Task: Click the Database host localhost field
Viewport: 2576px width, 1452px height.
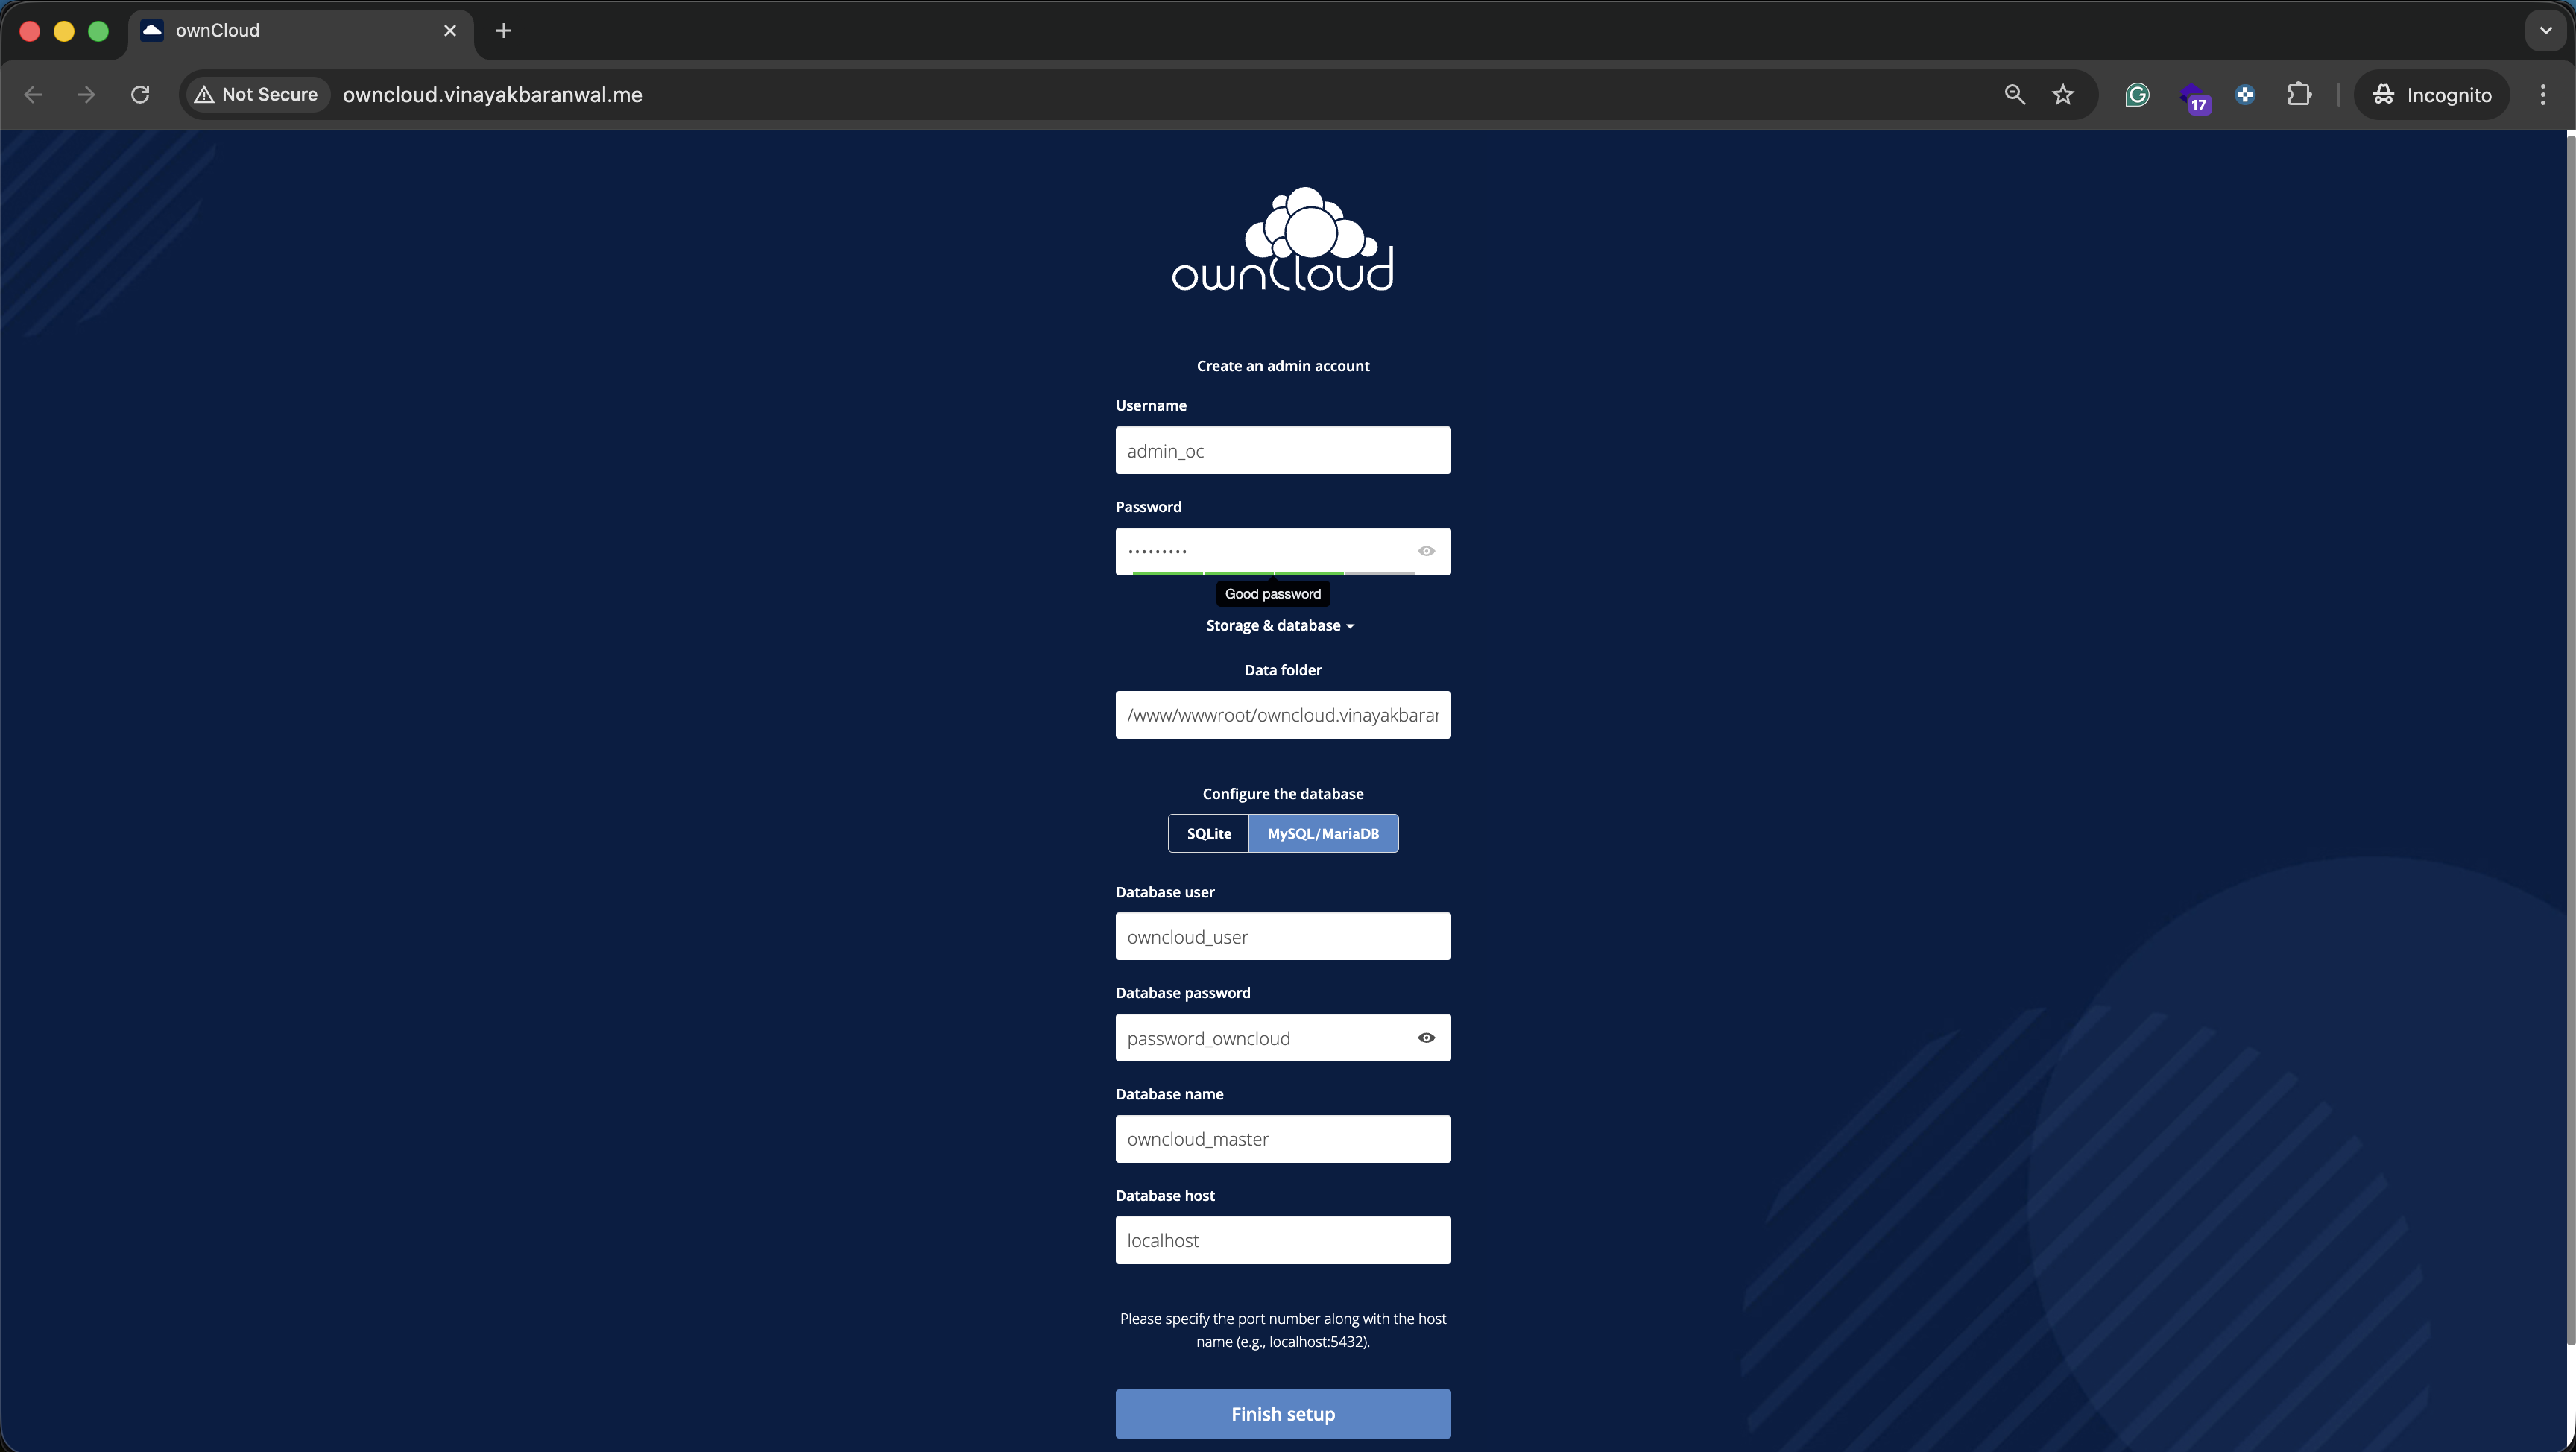Action: tap(1283, 1240)
